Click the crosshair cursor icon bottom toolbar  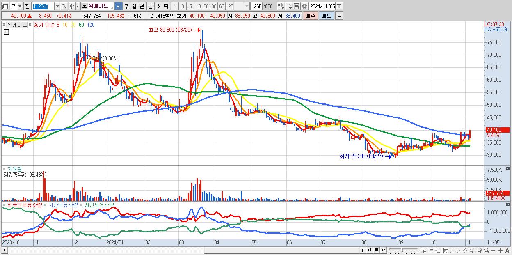point(445,250)
